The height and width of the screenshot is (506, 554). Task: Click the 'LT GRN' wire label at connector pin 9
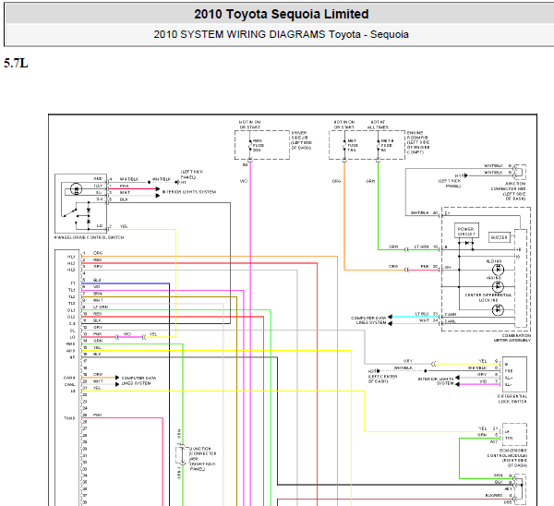[x=101, y=307]
